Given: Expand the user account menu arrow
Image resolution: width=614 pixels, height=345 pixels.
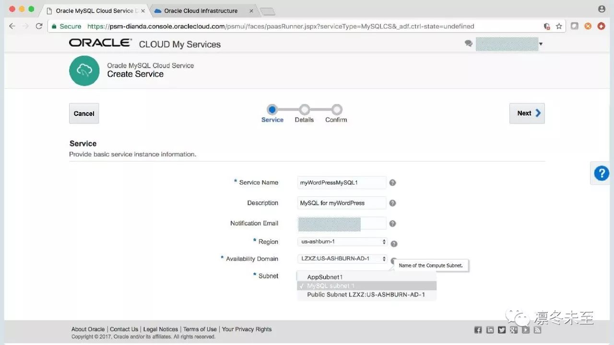Looking at the screenshot, I should pos(541,44).
